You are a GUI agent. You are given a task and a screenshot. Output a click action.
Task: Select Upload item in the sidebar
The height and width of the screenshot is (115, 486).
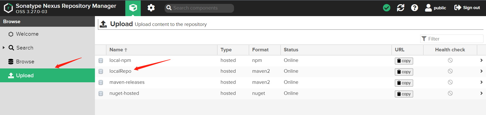(25, 75)
